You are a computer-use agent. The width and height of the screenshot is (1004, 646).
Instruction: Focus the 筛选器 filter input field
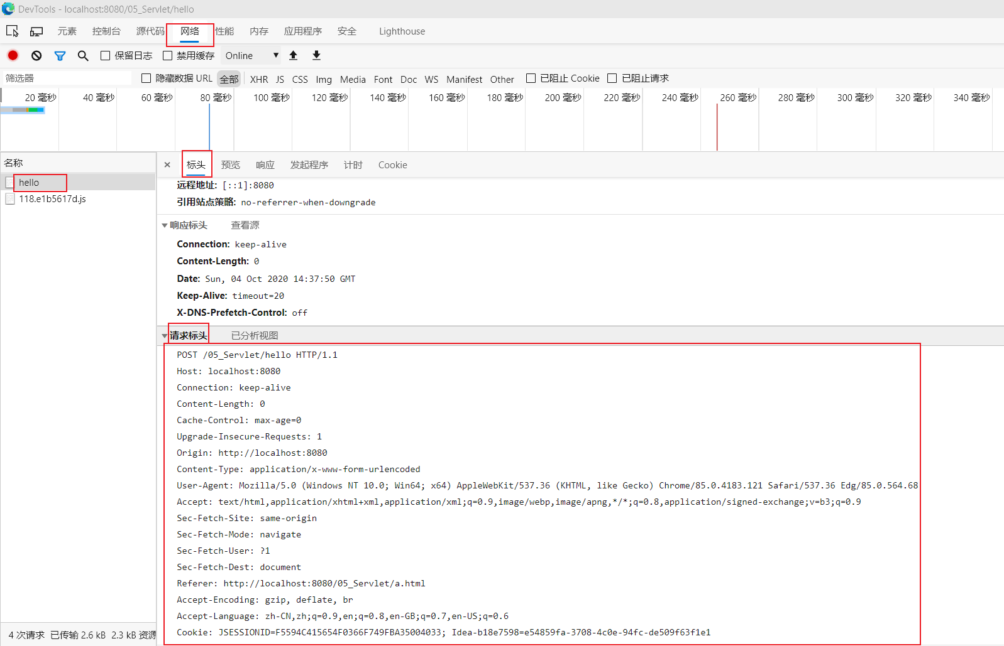pyautogui.click(x=67, y=78)
